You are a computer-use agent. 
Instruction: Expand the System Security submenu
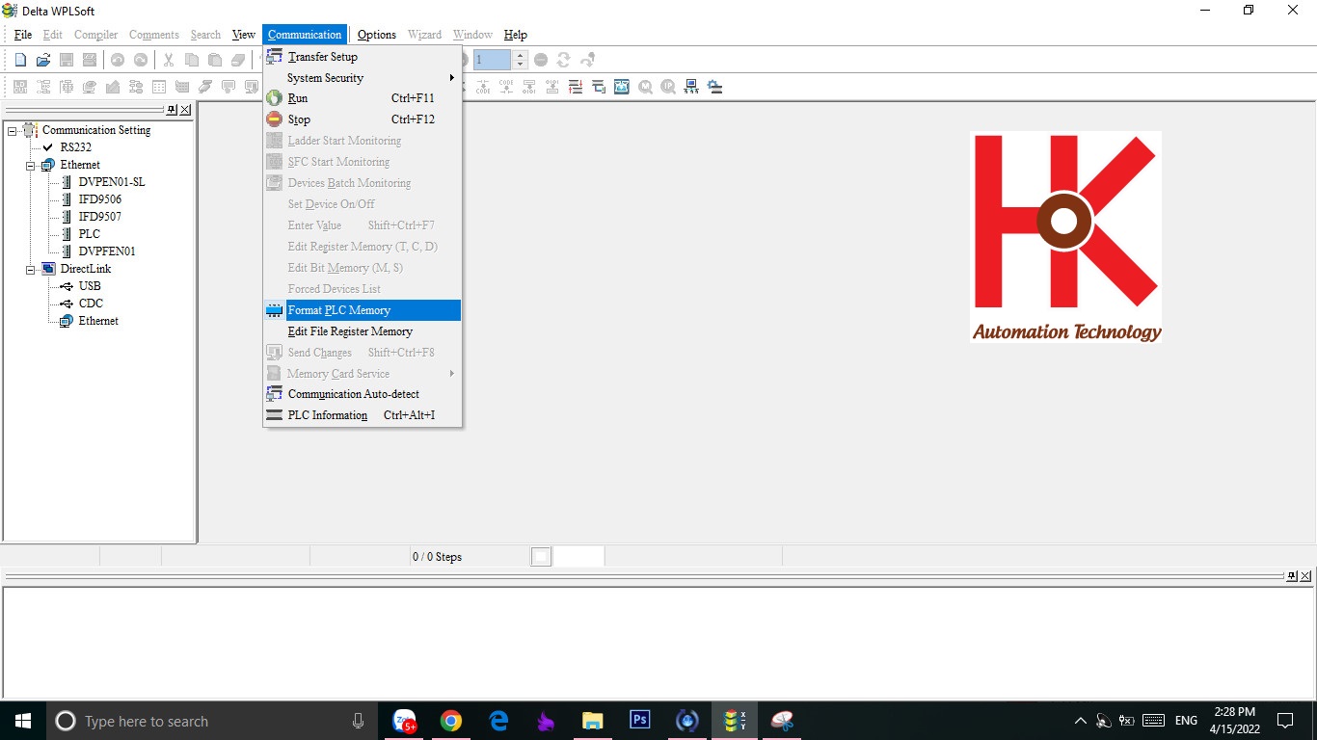click(x=362, y=78)
